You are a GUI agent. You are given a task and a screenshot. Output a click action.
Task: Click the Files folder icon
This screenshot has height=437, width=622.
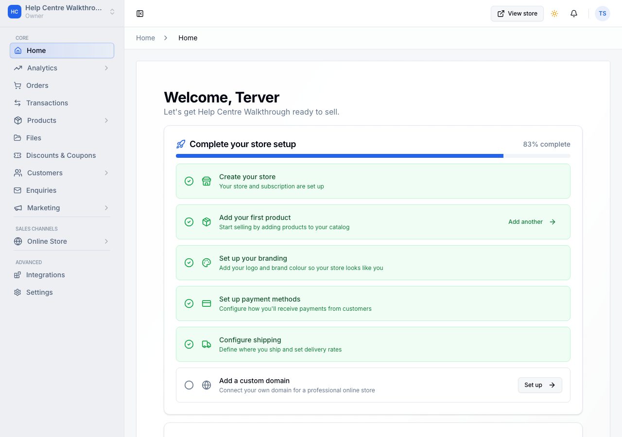[17, 138]
